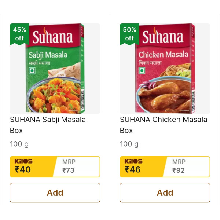Open SUHANA Chicken Masala Box title
Screen dimensions: 220x220
pyautogui.click(x=164, y=125)
